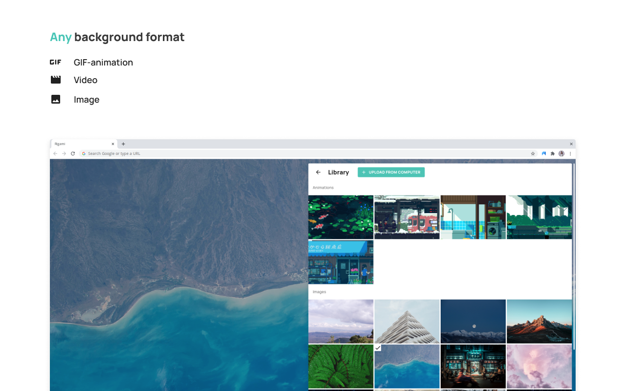The image size is (626, 391).
Task: Select the green city pixel-art animation
Action: (x=539, y=217)
